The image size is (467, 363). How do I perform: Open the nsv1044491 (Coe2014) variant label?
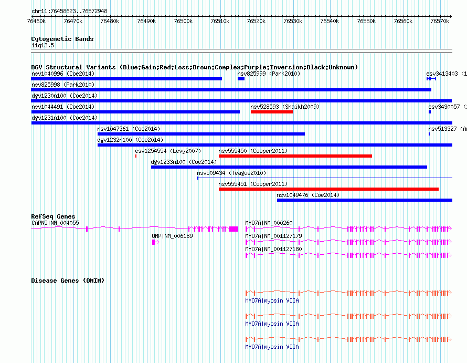click(x=63, y=107)
